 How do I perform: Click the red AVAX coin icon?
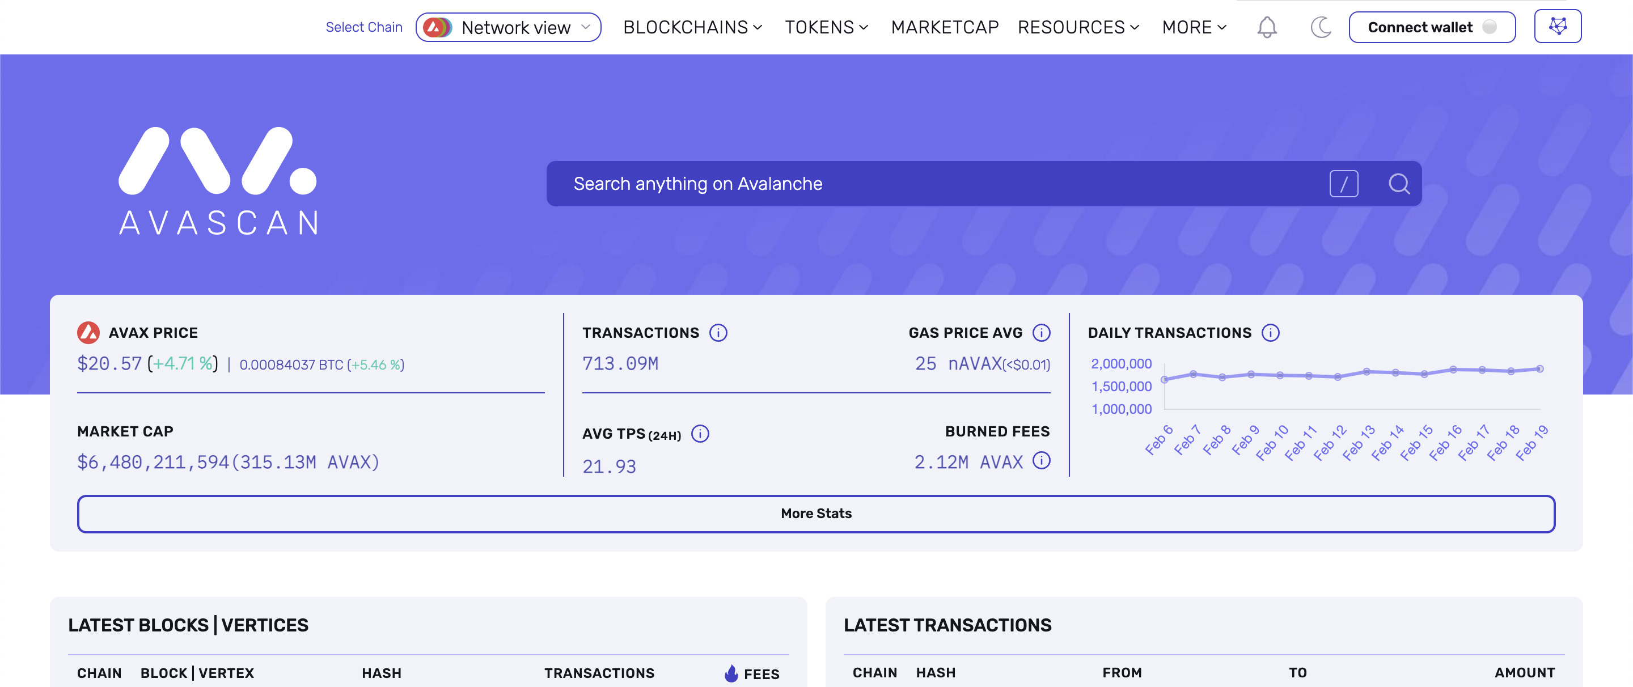click(88, 333)
